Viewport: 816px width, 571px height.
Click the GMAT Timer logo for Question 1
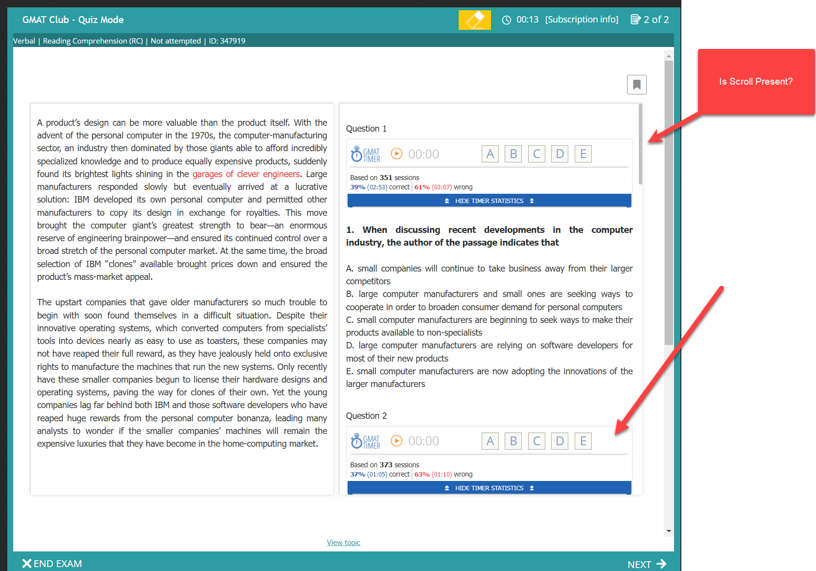coord(366,155)
